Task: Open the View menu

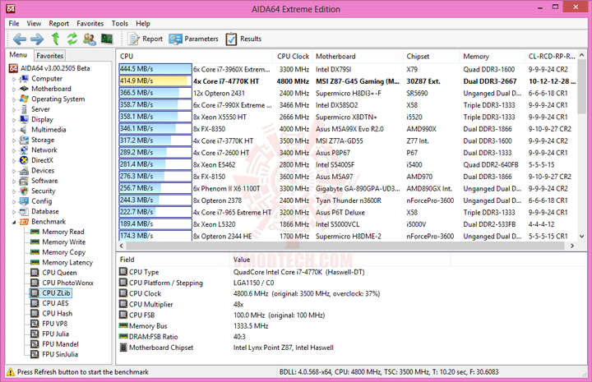Action: tap(34, 23)
